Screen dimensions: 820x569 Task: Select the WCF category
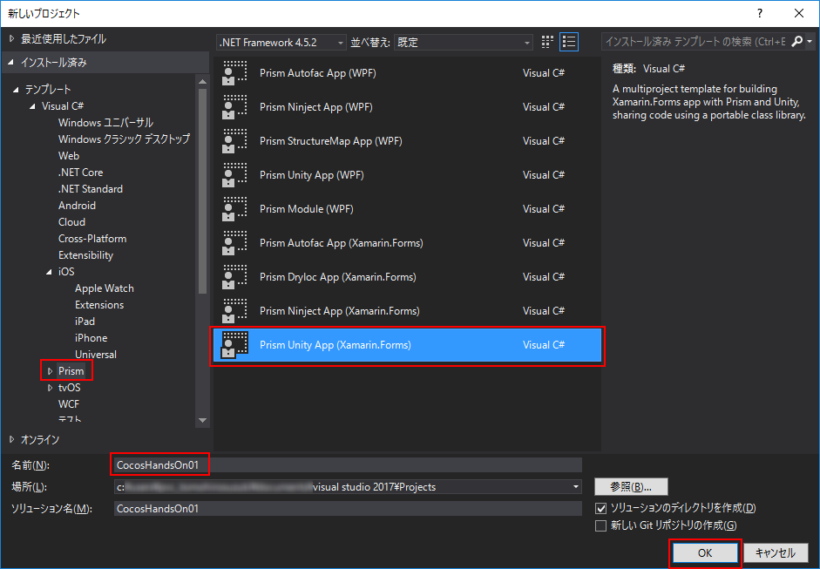coord(69,404)
